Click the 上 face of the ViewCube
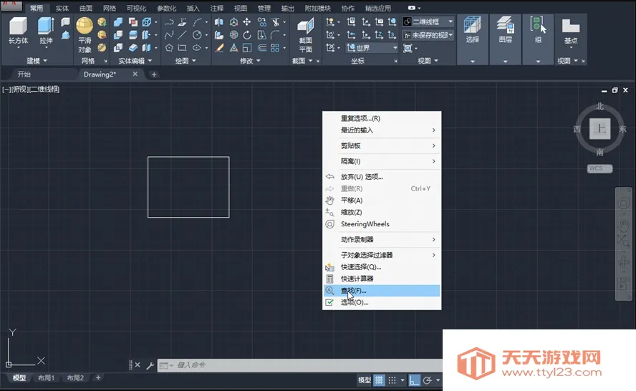 point(600,129)
